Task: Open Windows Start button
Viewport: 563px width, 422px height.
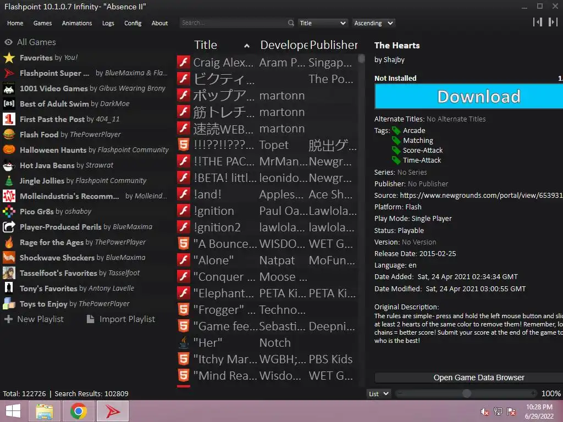Action: 13,411
